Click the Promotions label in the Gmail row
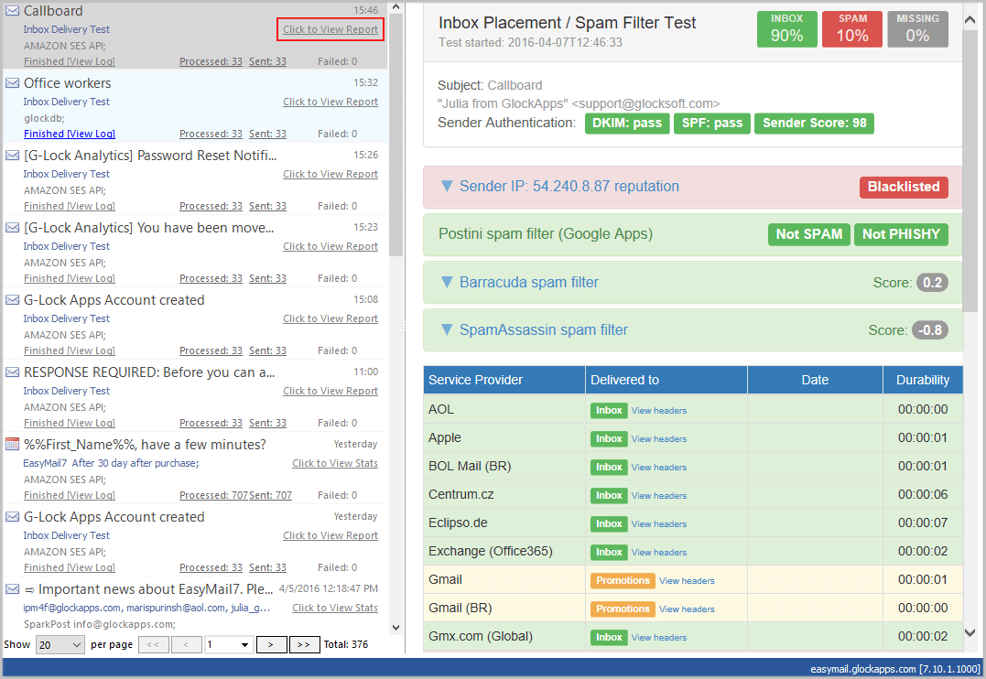This screenshot has height=679, width=986. 623,581
